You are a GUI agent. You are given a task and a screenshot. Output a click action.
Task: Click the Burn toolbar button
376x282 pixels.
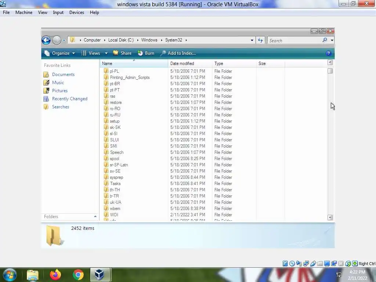[146, 53]
